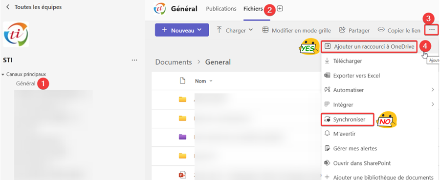Click the Documents breadcrumb link
440x180 pixels.
(174, 62)
